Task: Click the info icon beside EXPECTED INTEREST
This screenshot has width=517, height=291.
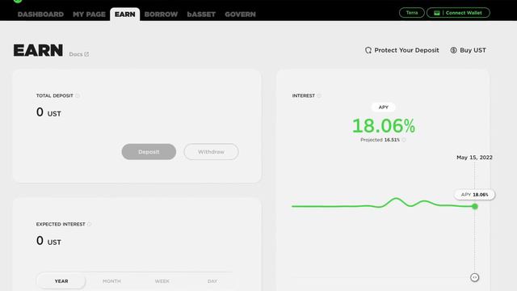Action: pos(89,225)
